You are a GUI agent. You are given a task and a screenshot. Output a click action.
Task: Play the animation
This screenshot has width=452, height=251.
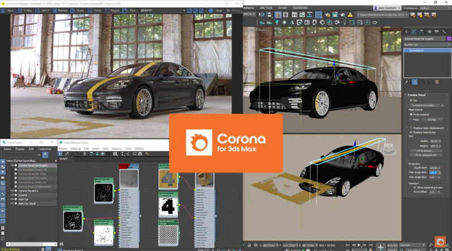point(359,245)
